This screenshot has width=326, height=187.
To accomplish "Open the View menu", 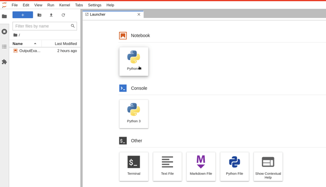I will pos(38,5).
